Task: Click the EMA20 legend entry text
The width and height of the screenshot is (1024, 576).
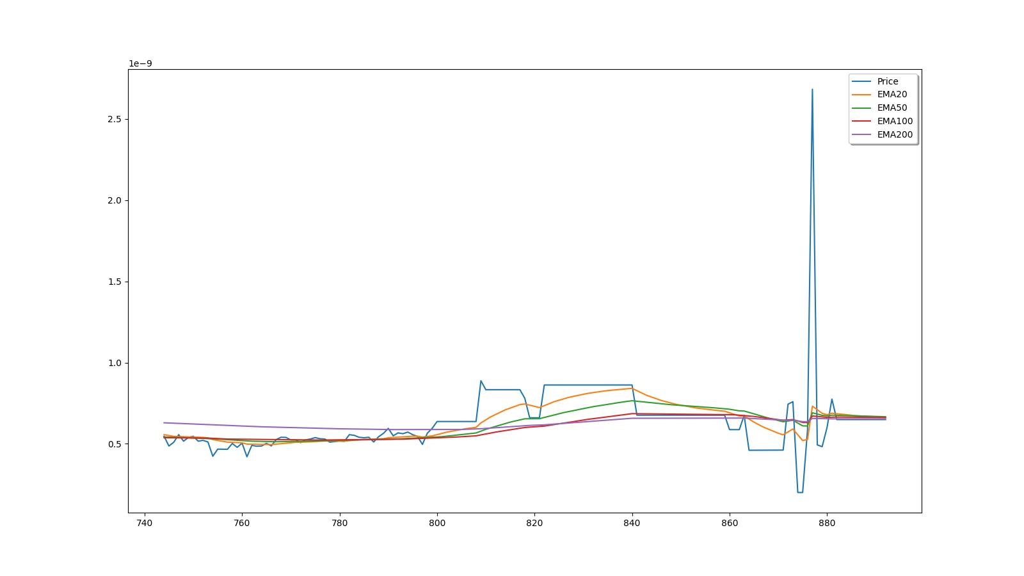Action: pyautogui.click(x=892, y=95)
